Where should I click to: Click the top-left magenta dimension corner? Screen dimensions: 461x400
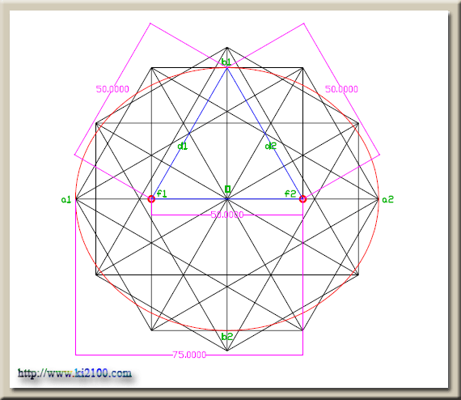pos(150,23)
